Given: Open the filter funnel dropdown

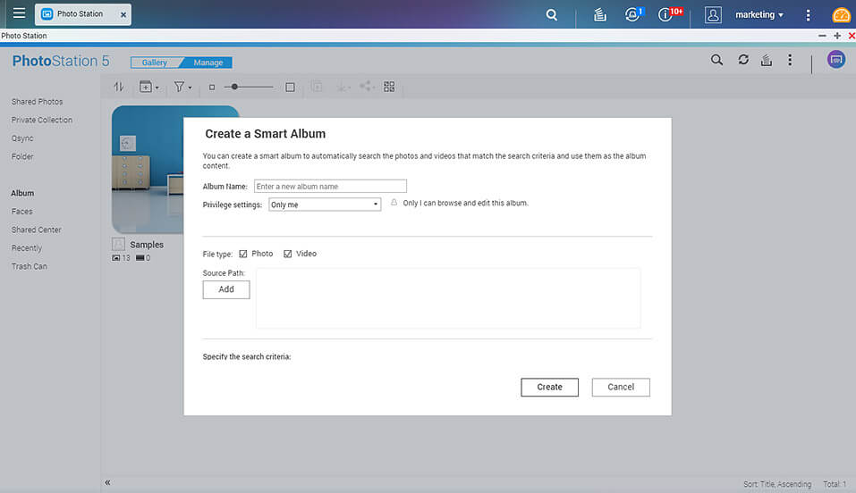Looking at the screenshot, I should (182, 87).
